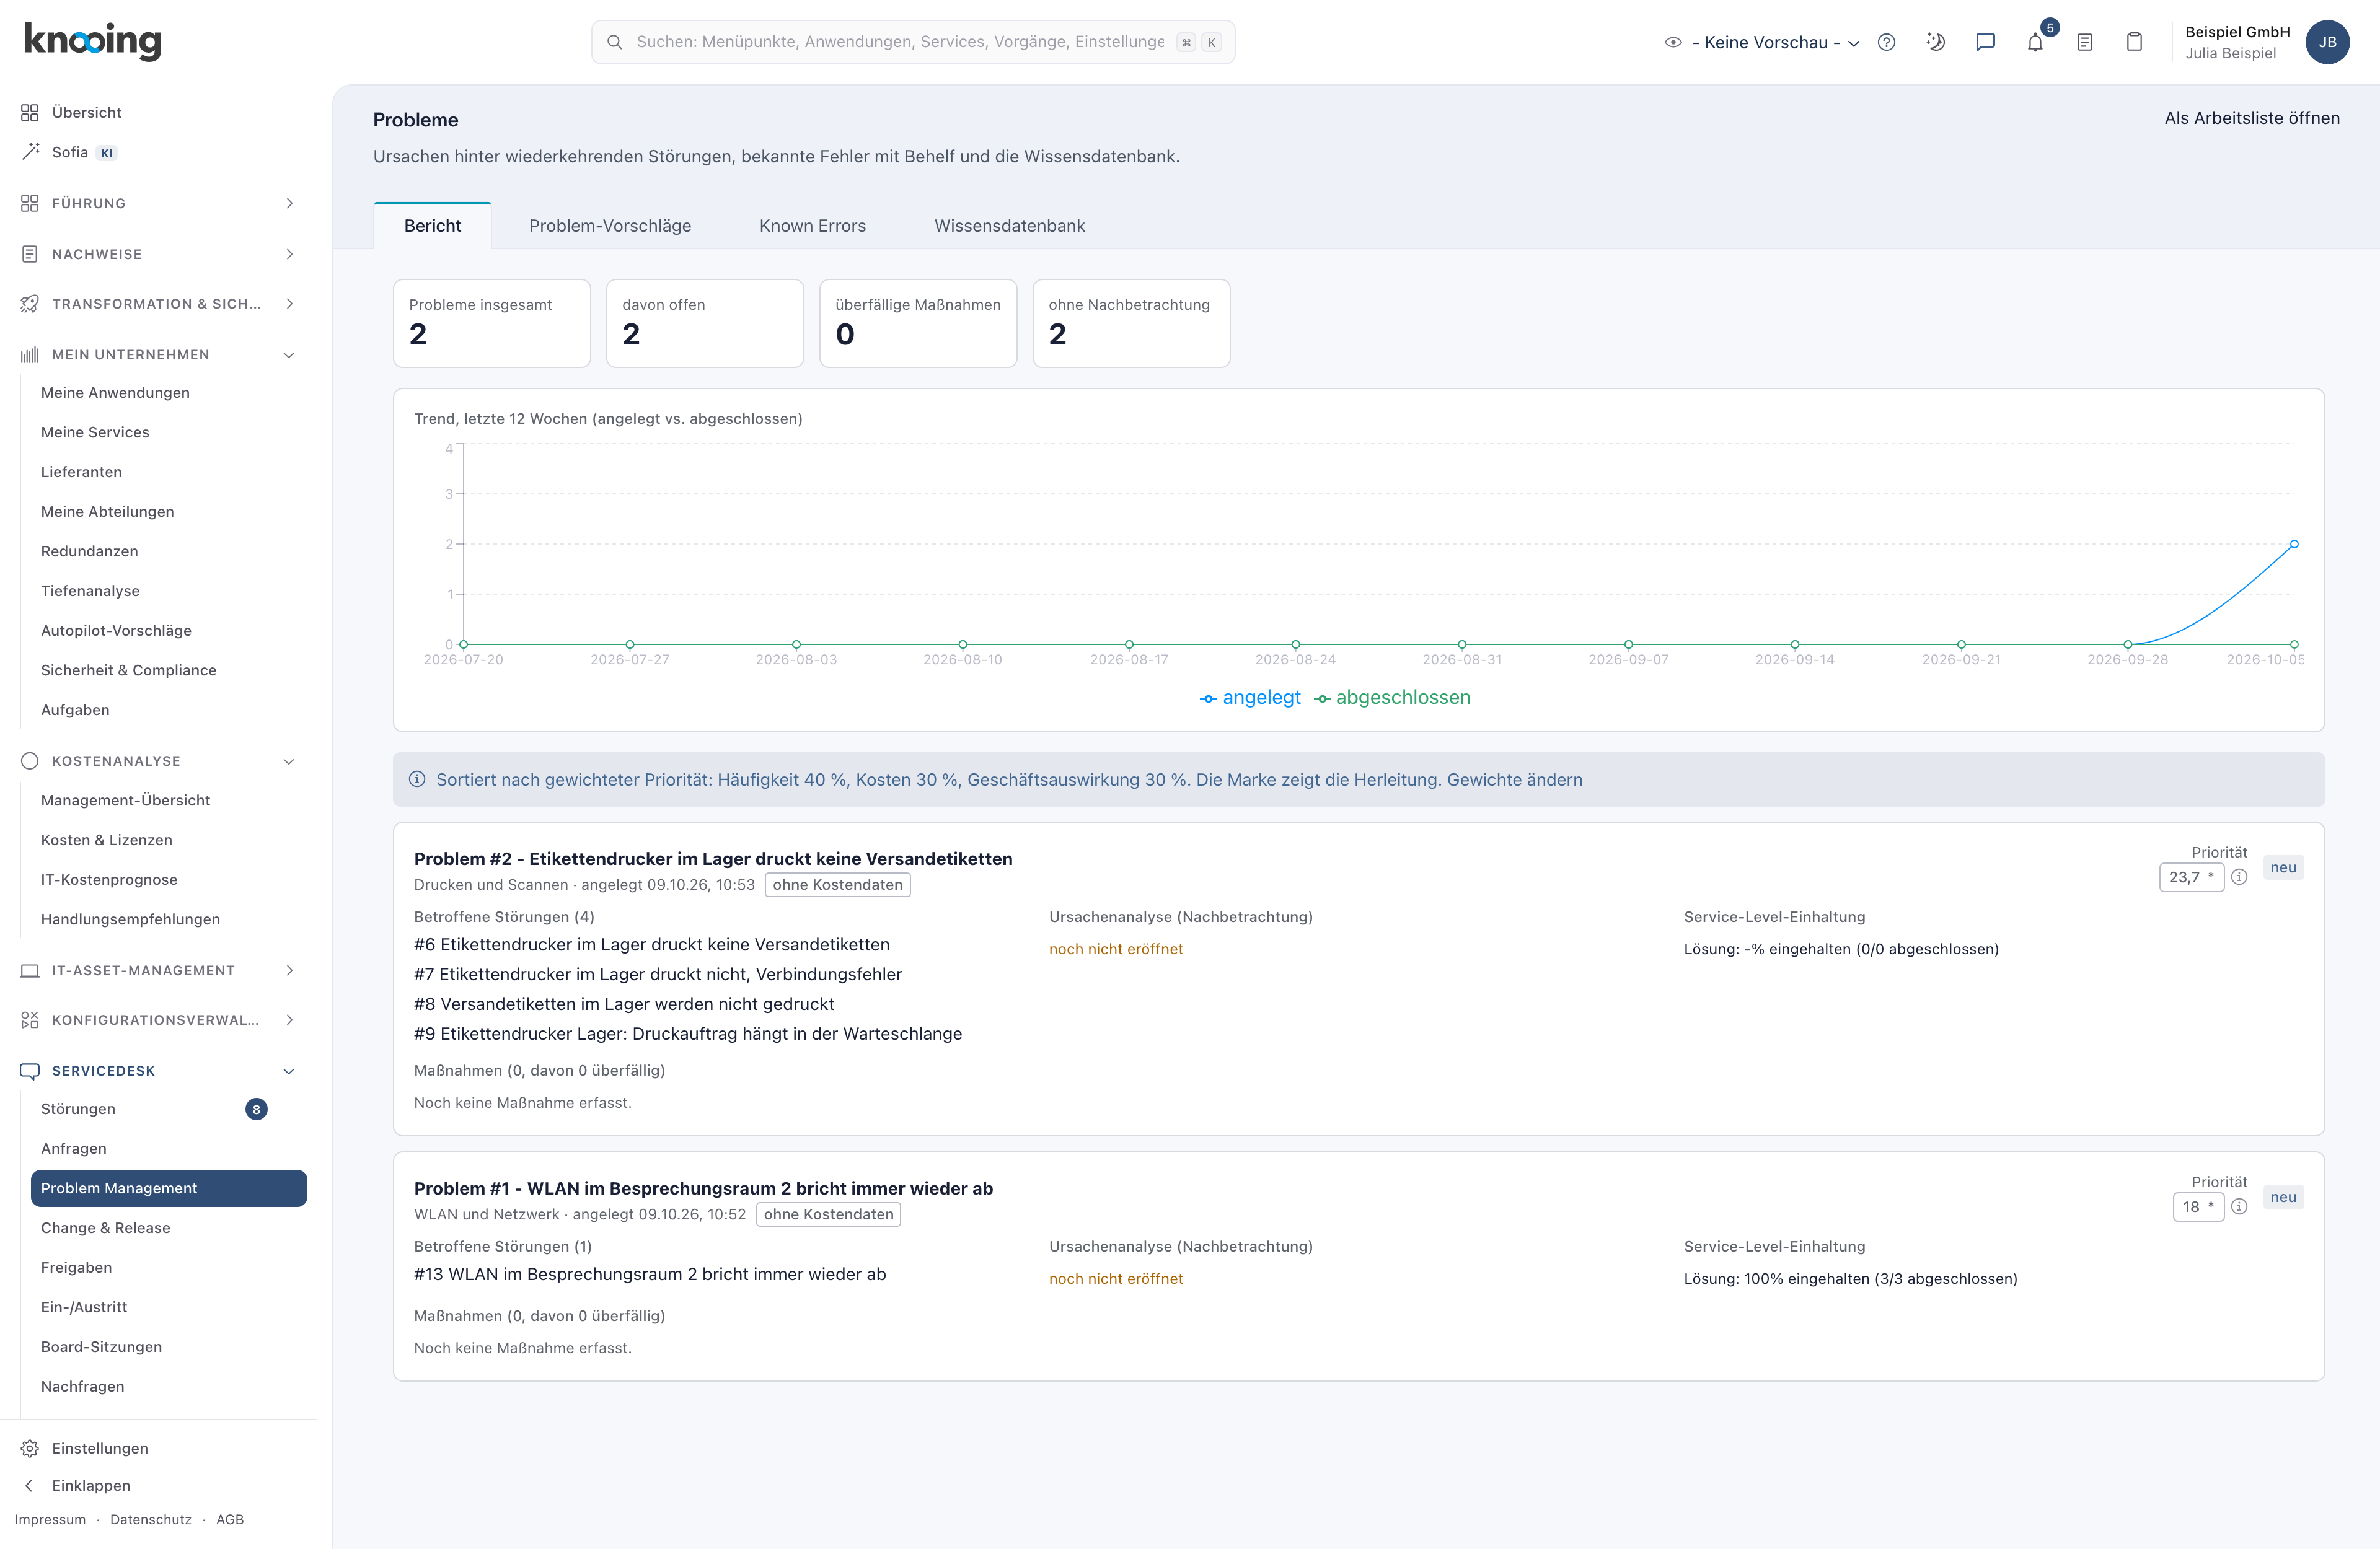Viewport: 2380px width, 1549px height.
Task: Open the Keine Vorschau dropdown
Action: [x=1762, y=42]
